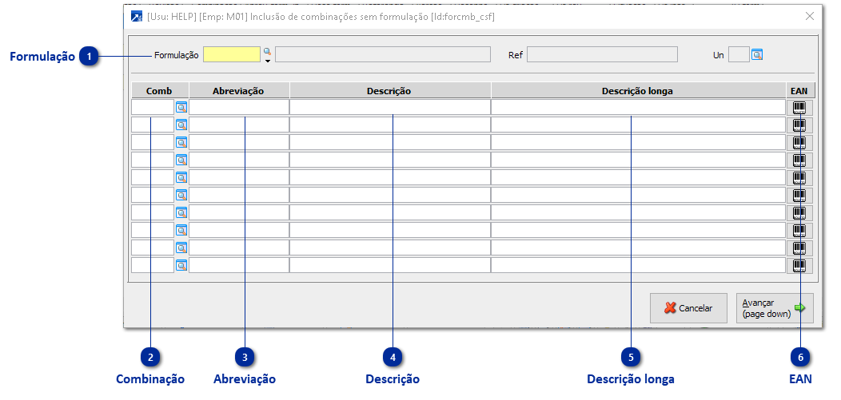
Task: Open the Formulação lookup magnifier icon
Action: click(266, 51)
